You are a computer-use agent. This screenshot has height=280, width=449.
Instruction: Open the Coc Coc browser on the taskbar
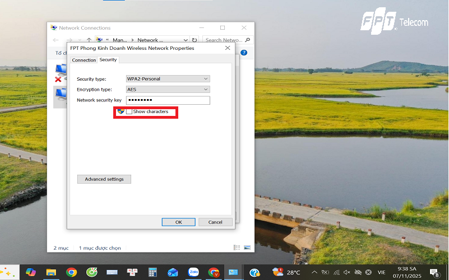click(x=91, y=272)
